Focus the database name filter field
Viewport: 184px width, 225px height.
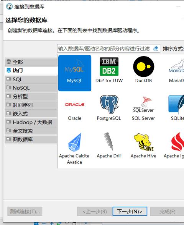click(105, 49)
